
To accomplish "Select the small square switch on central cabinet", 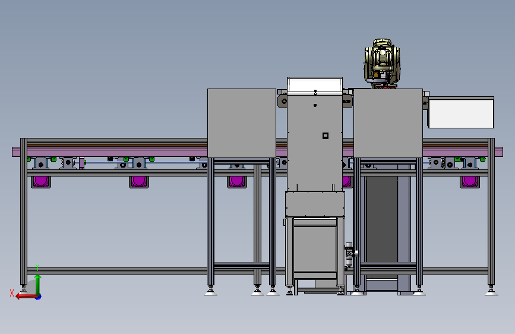I will pos(325,136).
